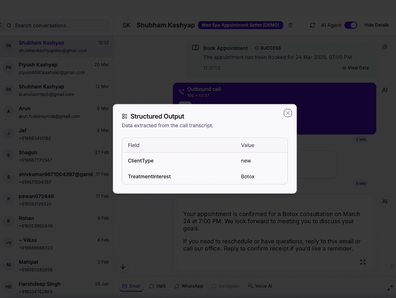Image resolution: width=396 pixels, height=298 pixels.
Task: Click the Structured Output panel icon
Action: (124, 116)
